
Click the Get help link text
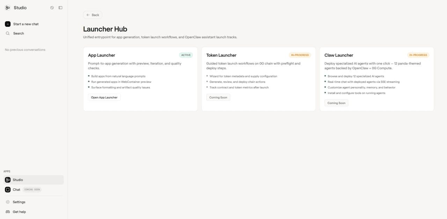pos(19,212)
